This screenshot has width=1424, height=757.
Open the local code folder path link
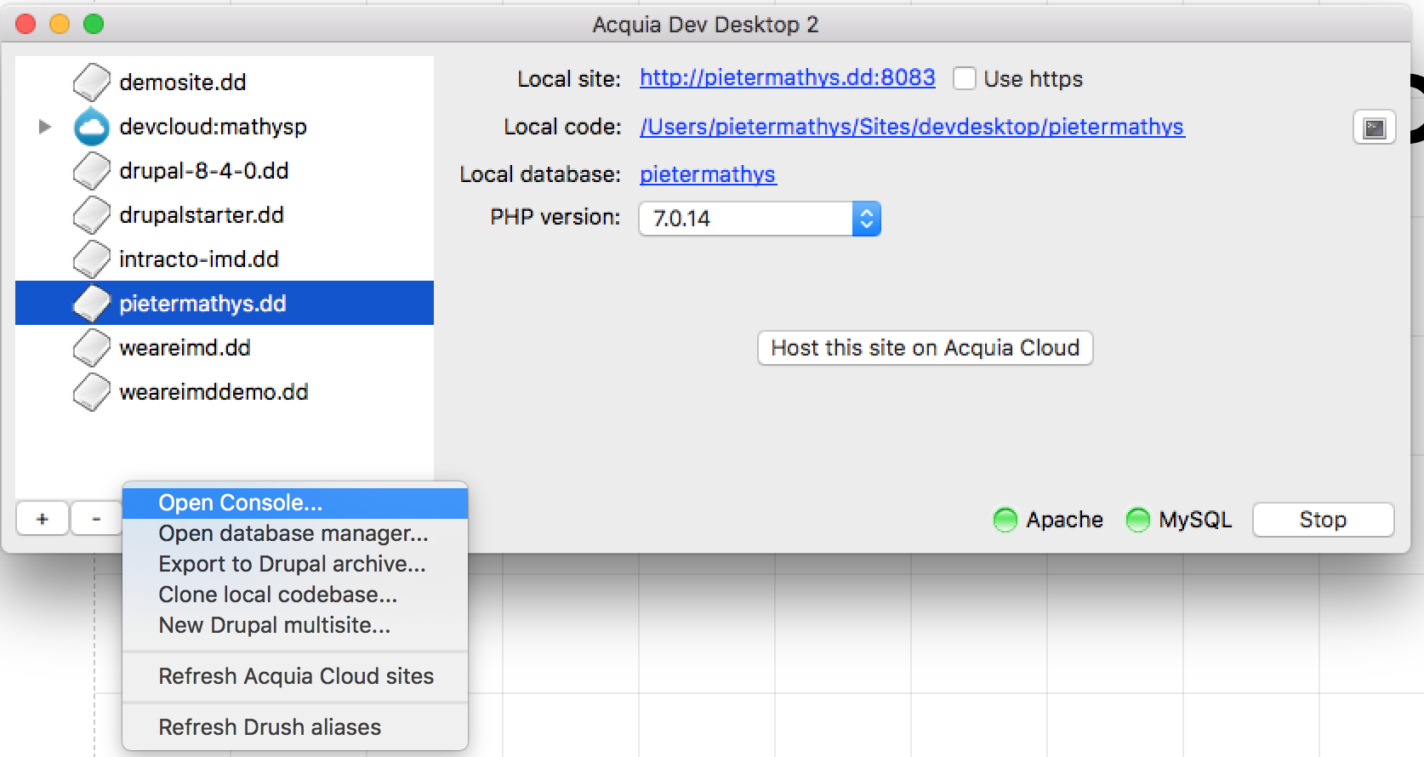coord(912,127)
